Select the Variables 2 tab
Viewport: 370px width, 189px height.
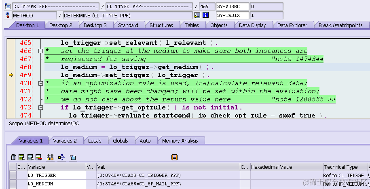(x=65, y=141)
